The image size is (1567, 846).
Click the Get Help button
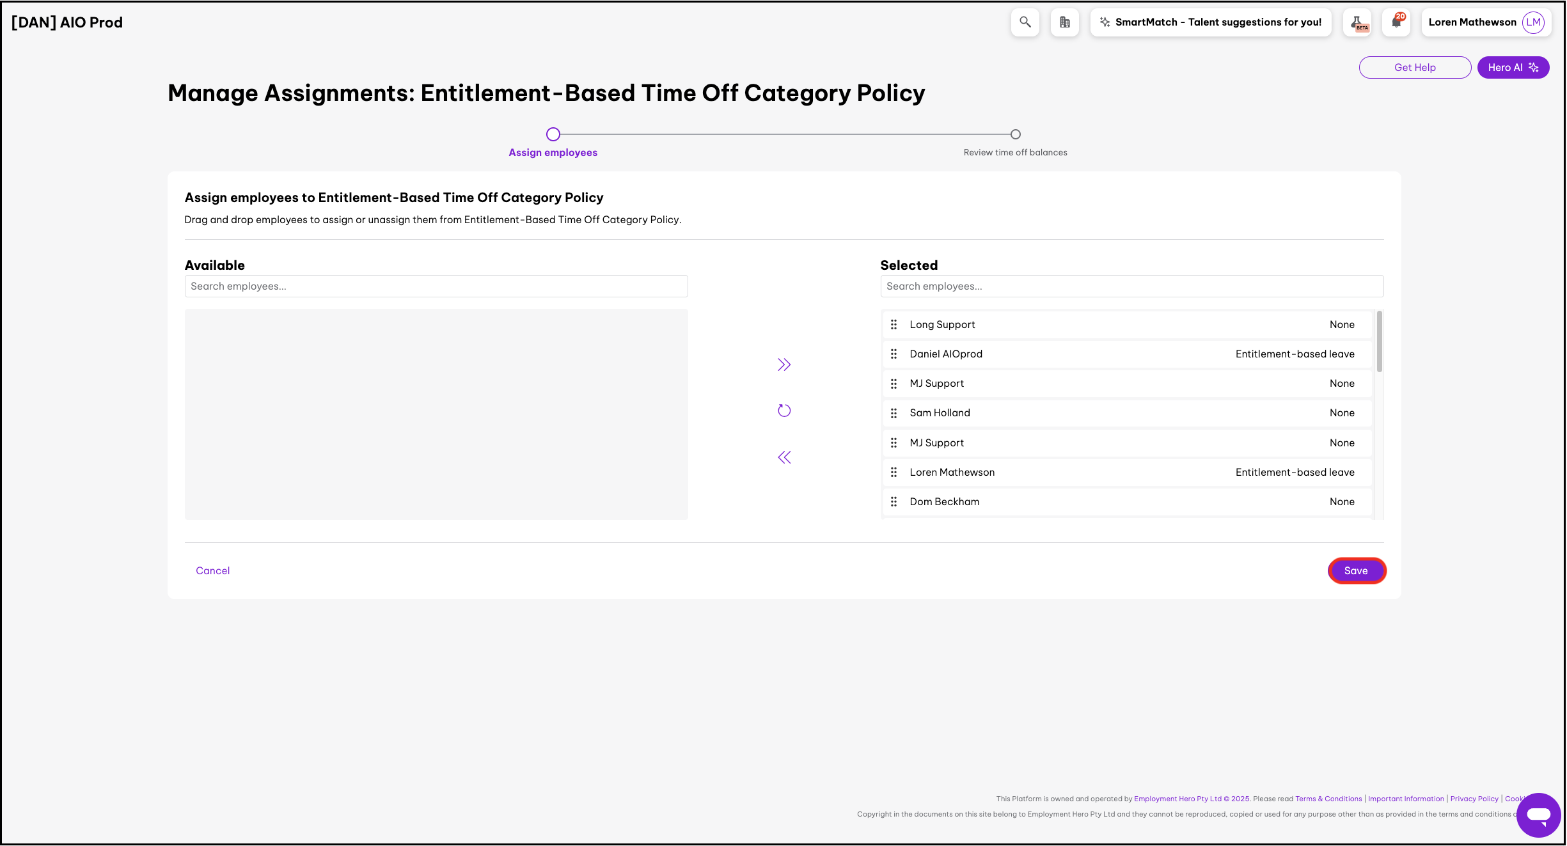1414,68
